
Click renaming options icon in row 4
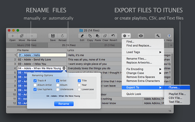(x=64, y=68)
